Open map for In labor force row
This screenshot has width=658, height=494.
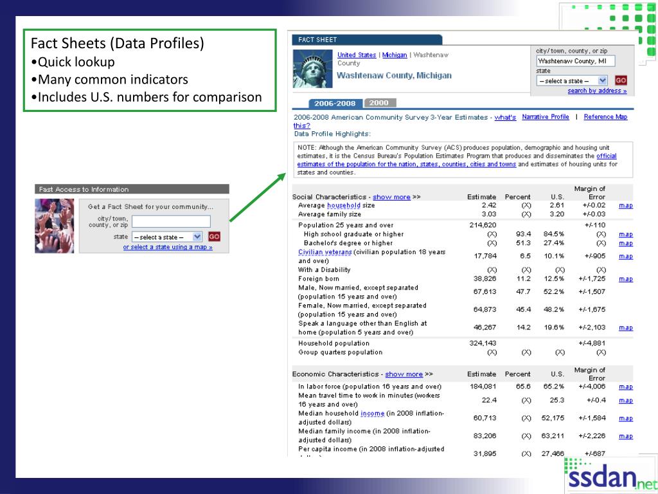[626, 387]
